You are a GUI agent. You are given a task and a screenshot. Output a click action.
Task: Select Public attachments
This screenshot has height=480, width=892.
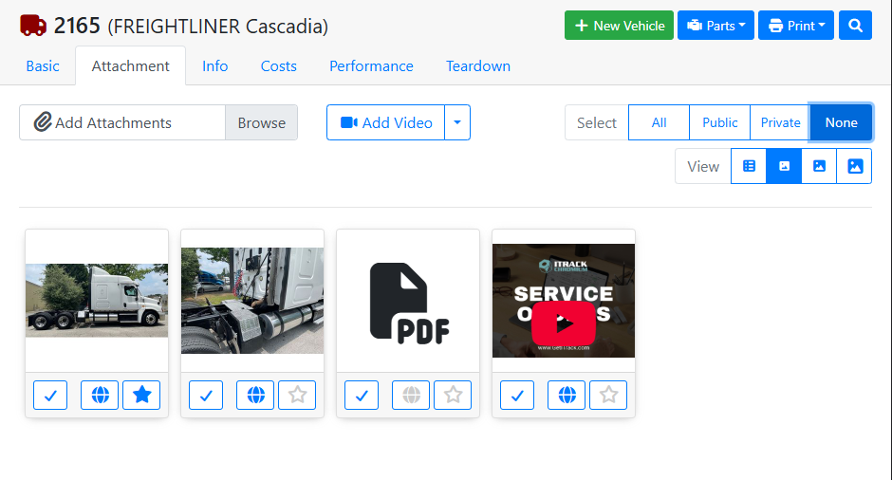point(719,122)
